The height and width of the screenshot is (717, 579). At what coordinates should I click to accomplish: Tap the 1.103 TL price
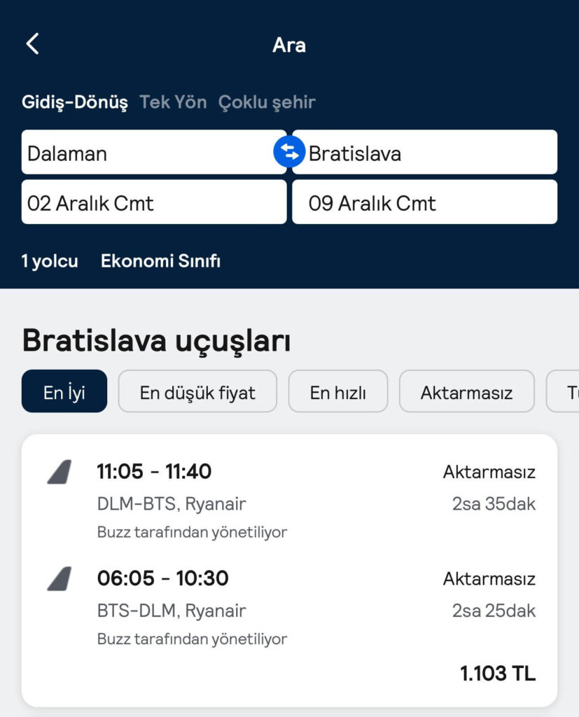point(497,674)
